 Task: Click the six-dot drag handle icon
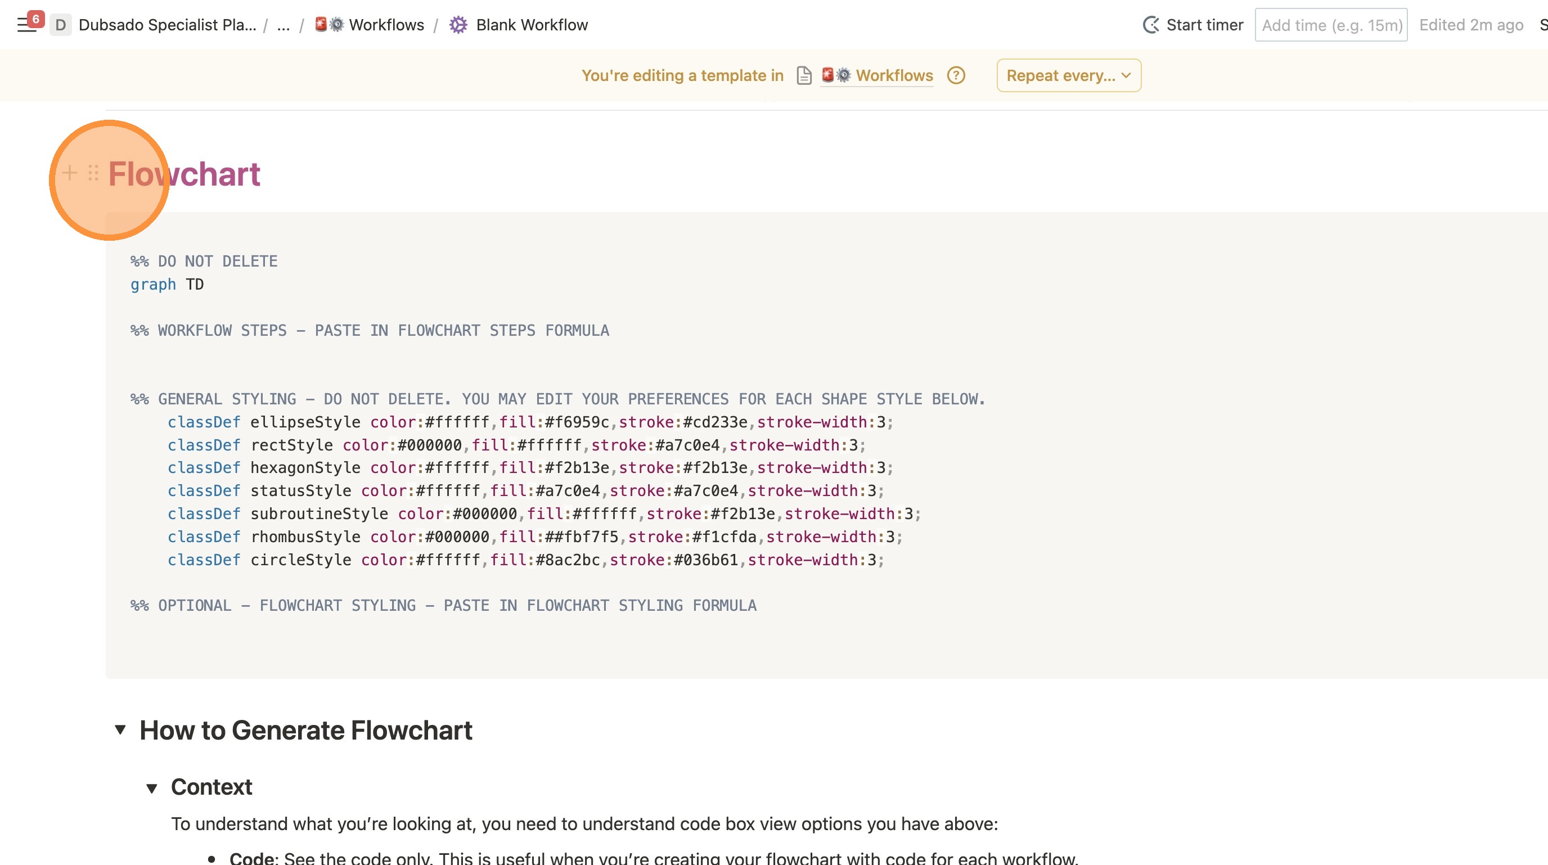(93, 173)
